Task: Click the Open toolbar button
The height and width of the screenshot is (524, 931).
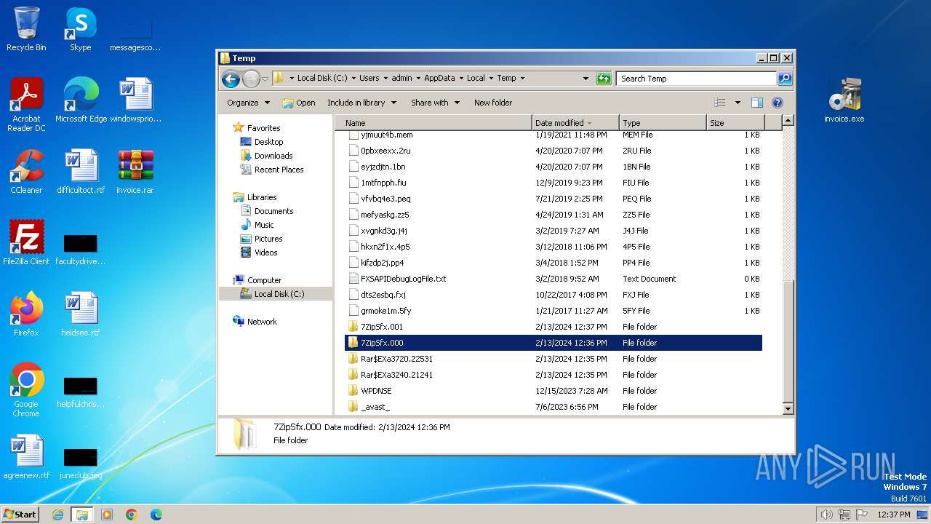Action: tap(299, 103)
